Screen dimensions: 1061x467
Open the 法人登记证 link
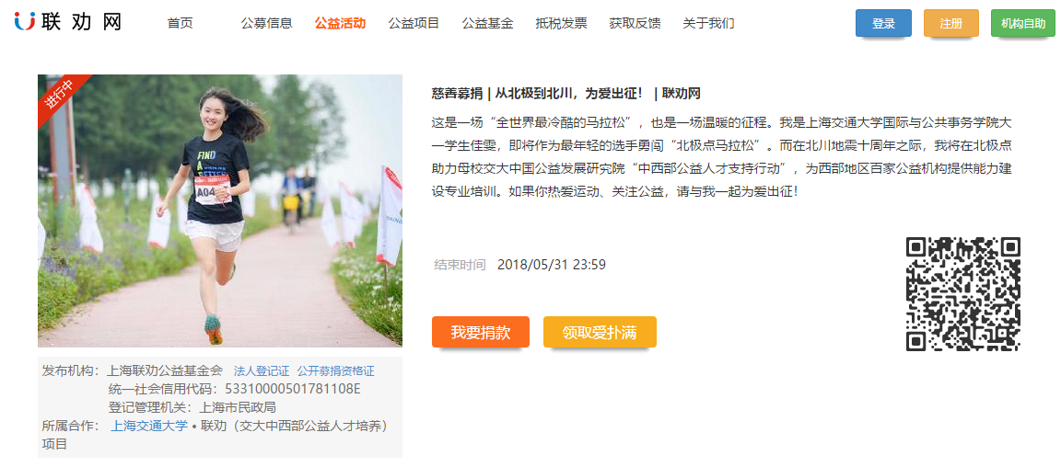(262, 371)
